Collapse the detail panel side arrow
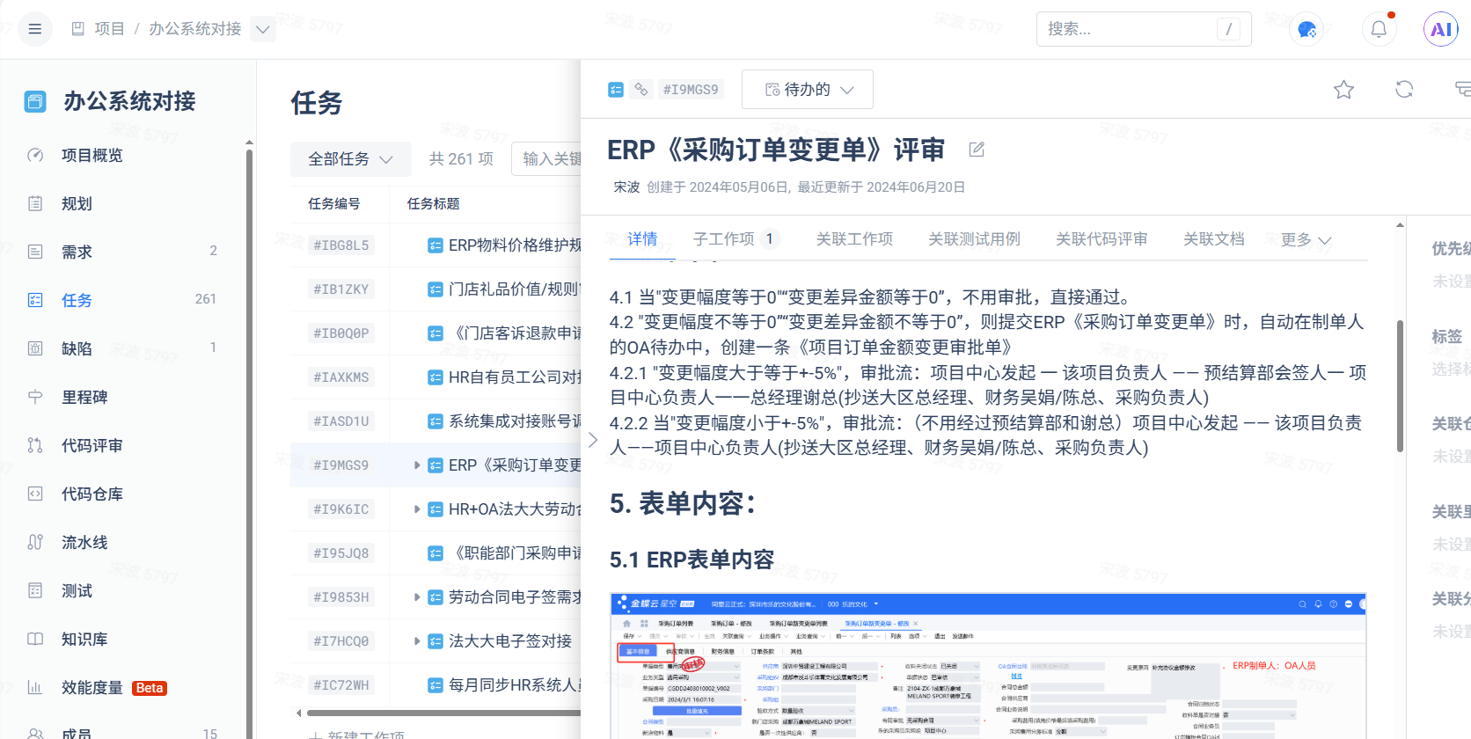Viewport: 1471px width, 739px height. [x=593, y=440]
